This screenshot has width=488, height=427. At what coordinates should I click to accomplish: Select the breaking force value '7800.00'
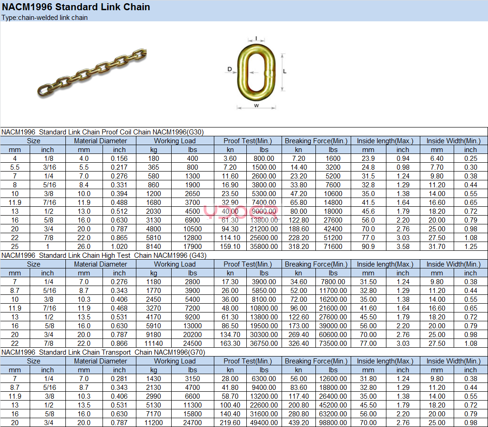pos(333,282)
